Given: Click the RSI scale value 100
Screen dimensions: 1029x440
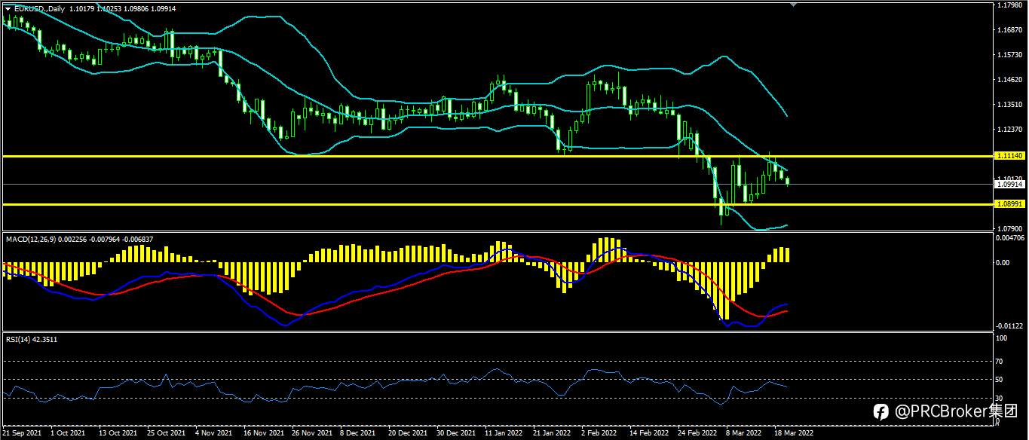Looking at the screenshot, I should pos(1002,338).
